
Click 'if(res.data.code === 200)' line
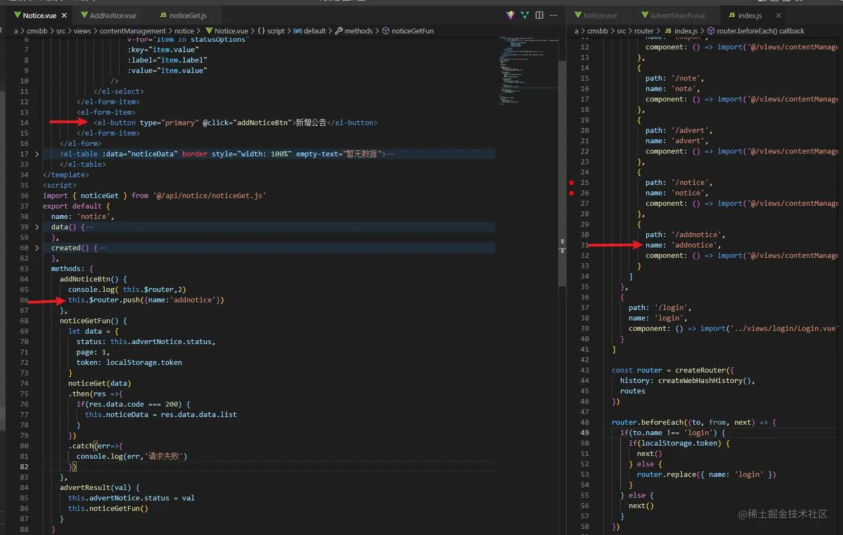pos(133,404)
